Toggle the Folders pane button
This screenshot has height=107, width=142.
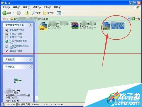(48, 13)
